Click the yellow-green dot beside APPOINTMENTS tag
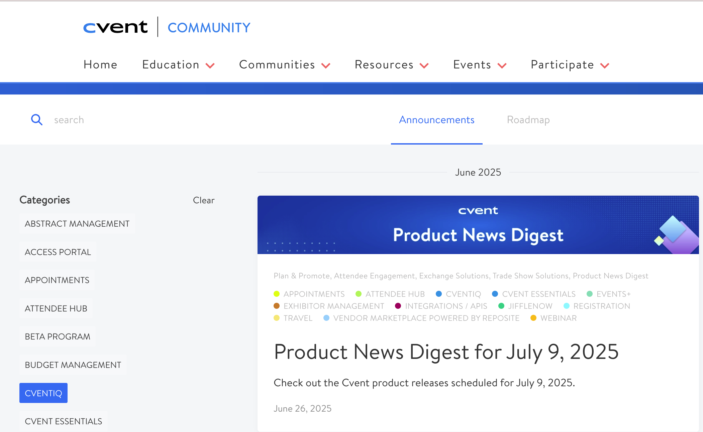Screen dimensions: 703x432 click(277, 294)
